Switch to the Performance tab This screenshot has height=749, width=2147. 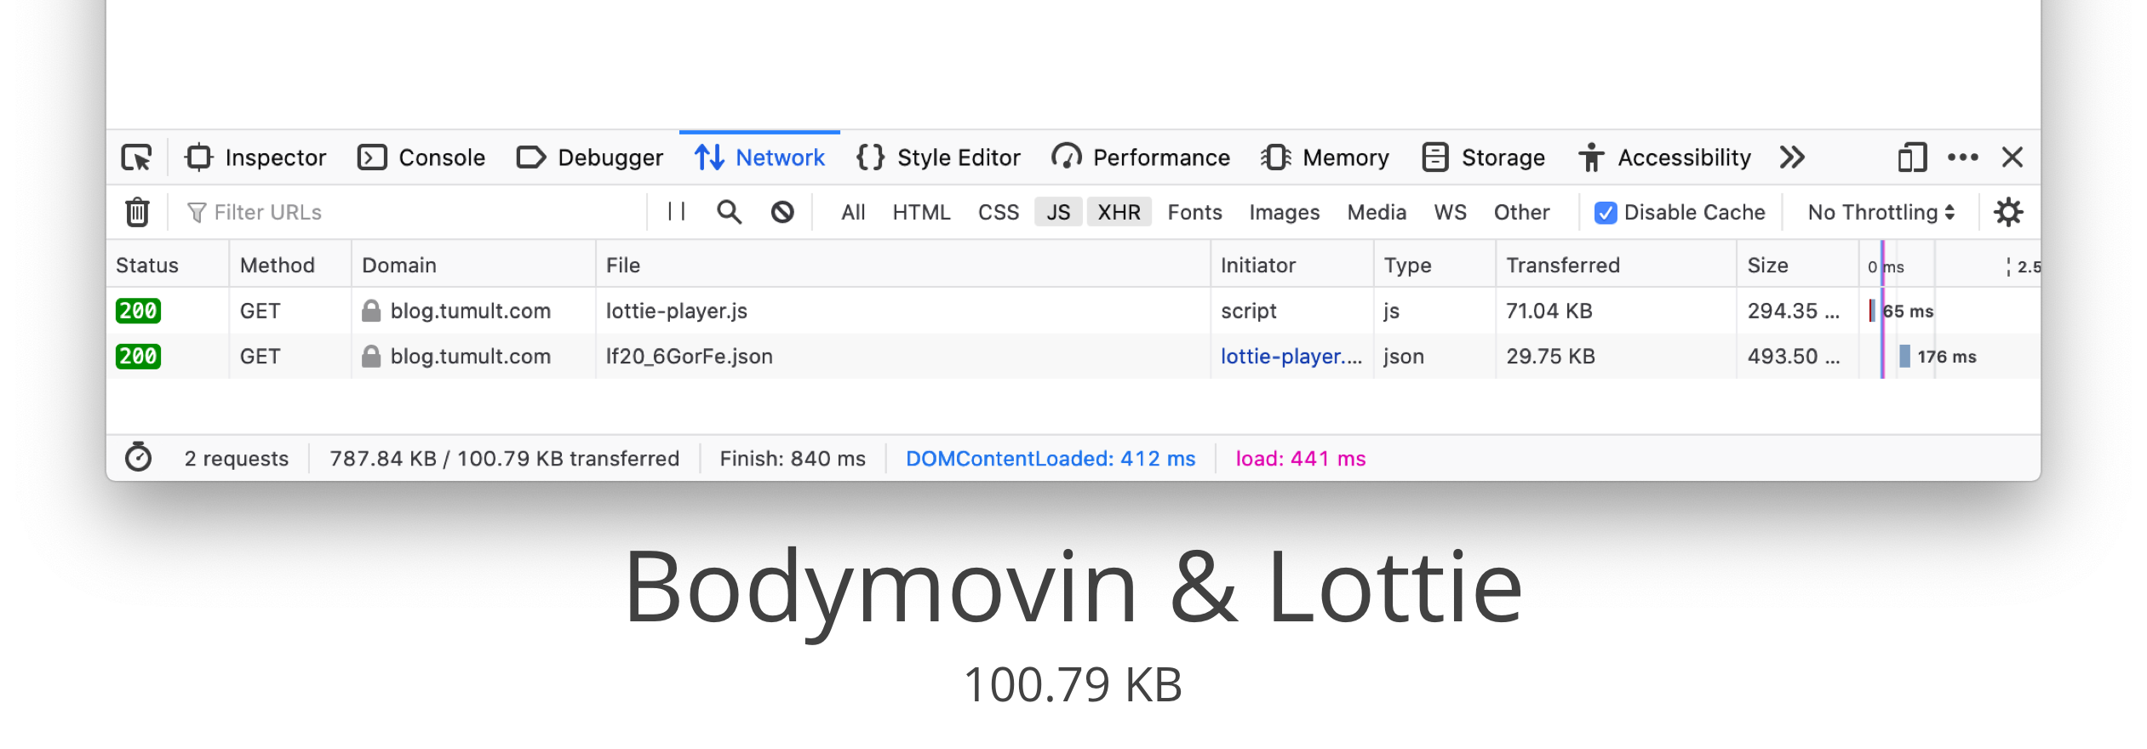(1141, 158)
